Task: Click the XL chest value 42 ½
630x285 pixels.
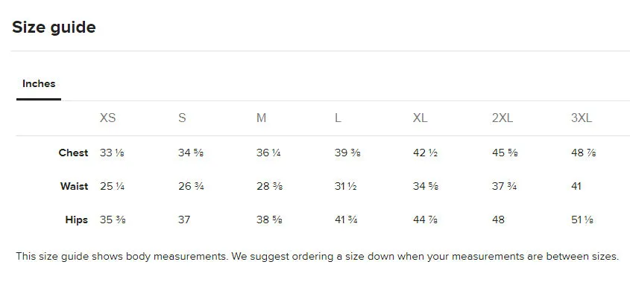Action: click(425, 153)
